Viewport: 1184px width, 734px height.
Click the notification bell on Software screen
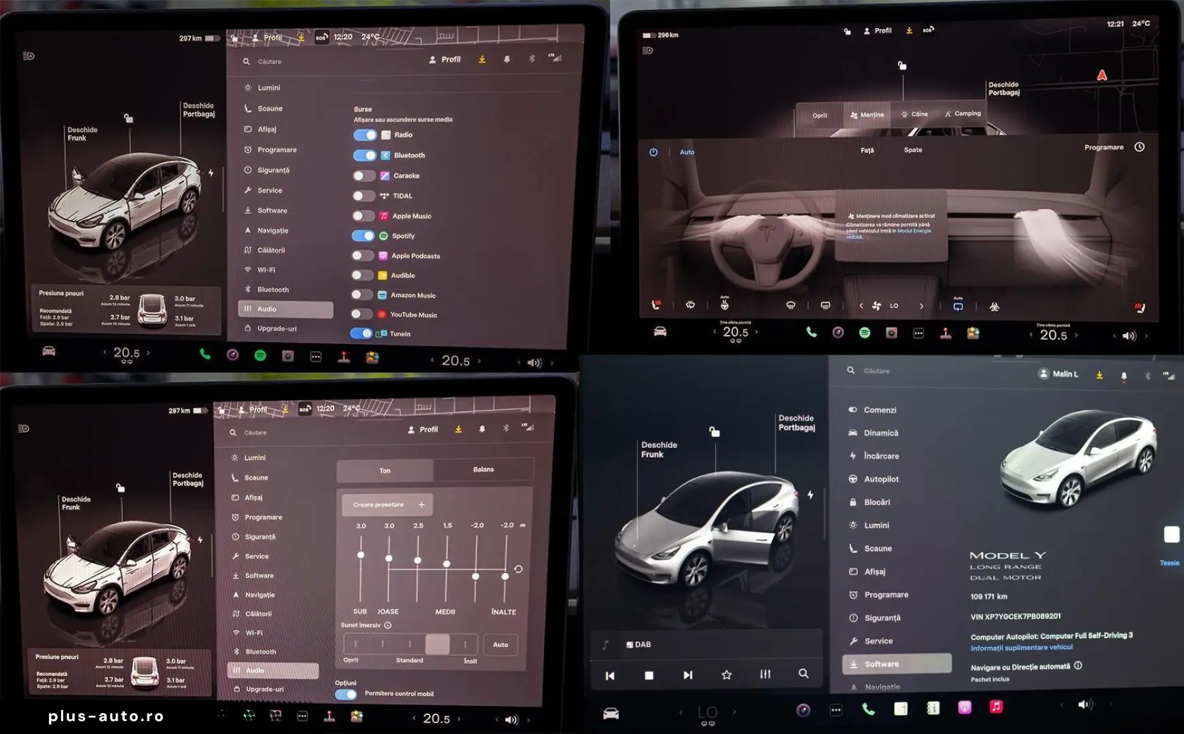1124,375
